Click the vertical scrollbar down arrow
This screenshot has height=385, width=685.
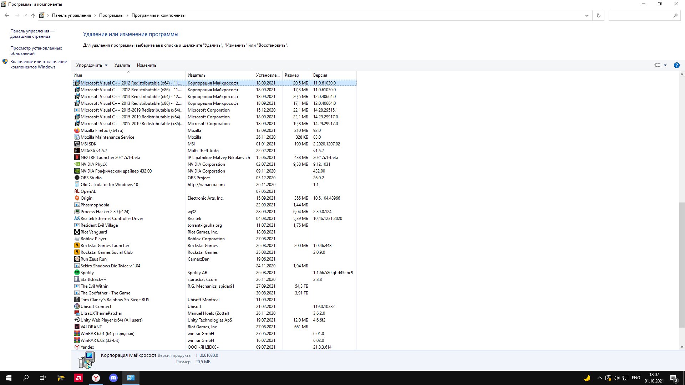point(681,346)
